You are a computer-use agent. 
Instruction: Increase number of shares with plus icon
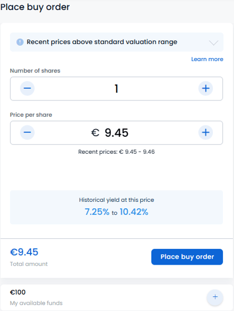tap(206, 88)
